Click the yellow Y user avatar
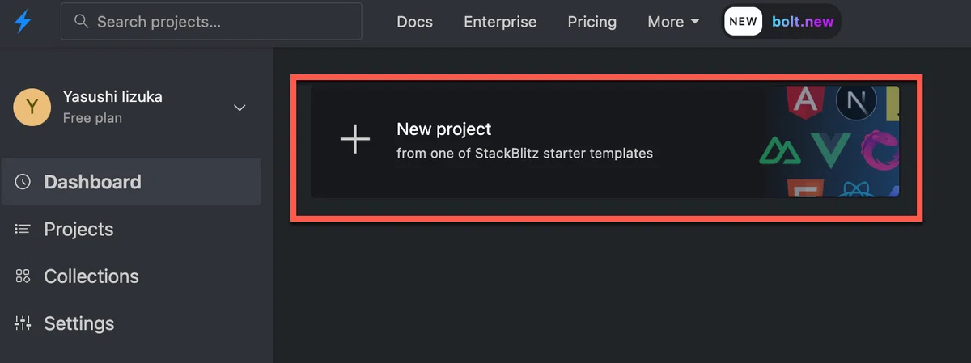Screen dimensions: 971x363 pos(32,107)
